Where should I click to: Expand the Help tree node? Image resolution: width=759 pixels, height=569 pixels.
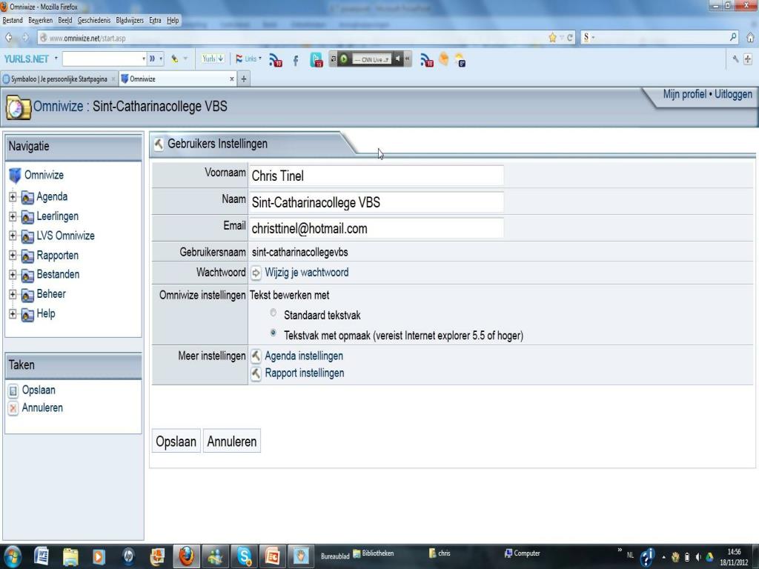coord(13,314)
